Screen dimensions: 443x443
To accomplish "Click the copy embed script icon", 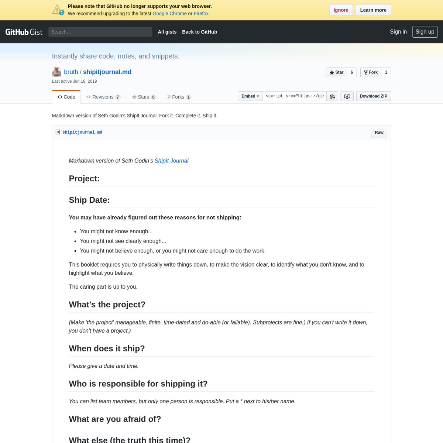I will click(x=332, y=96).
